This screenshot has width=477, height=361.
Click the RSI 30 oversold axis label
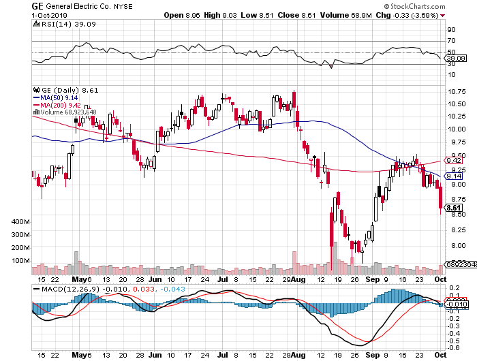451,63
